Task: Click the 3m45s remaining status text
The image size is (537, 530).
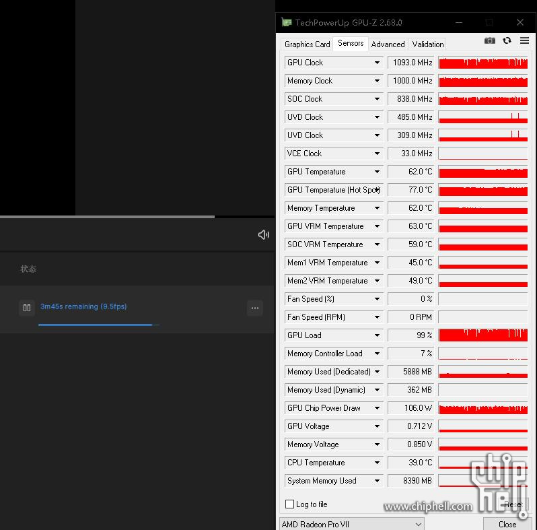Action: pos(83,306)
